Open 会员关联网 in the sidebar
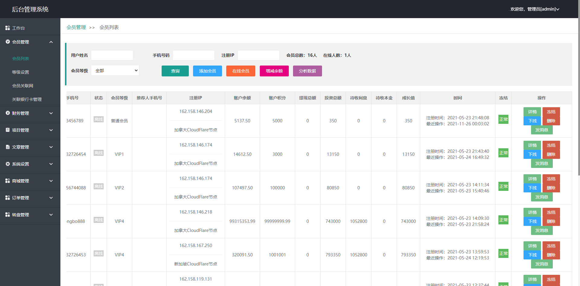 click(x=23, y=86)
